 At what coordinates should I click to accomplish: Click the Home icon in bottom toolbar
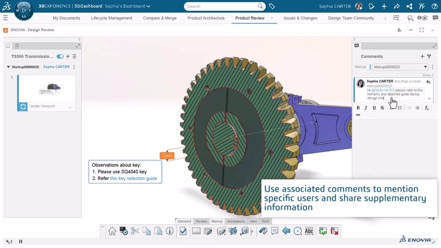tap(112, 231)
